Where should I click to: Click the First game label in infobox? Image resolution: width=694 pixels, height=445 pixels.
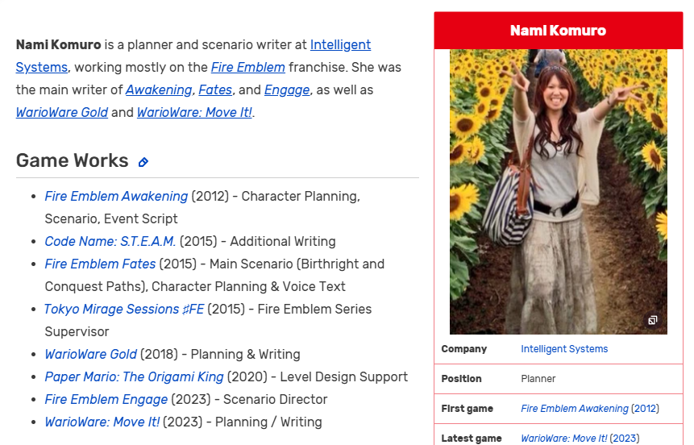pos(467,409)
